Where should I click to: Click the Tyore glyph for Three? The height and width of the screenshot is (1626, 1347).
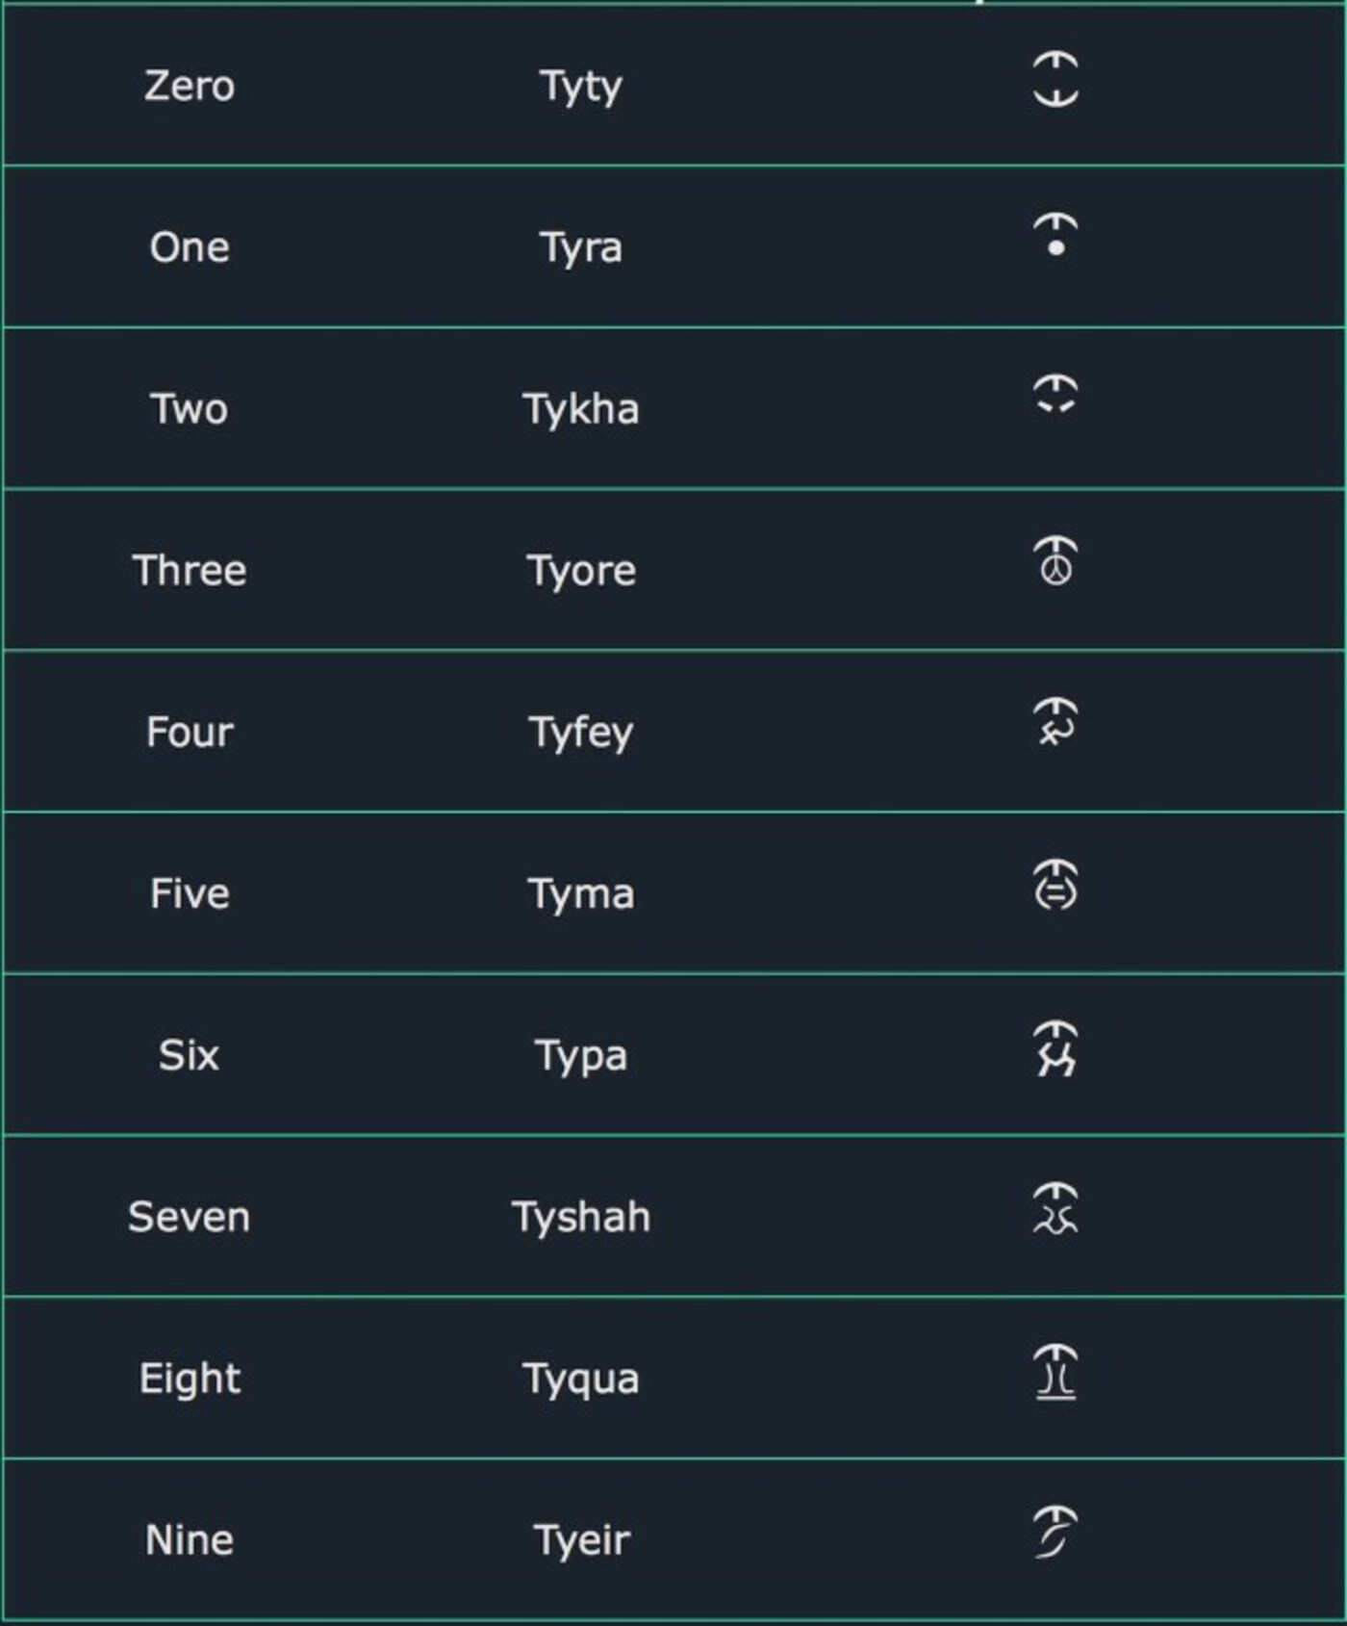point(1055,561)
